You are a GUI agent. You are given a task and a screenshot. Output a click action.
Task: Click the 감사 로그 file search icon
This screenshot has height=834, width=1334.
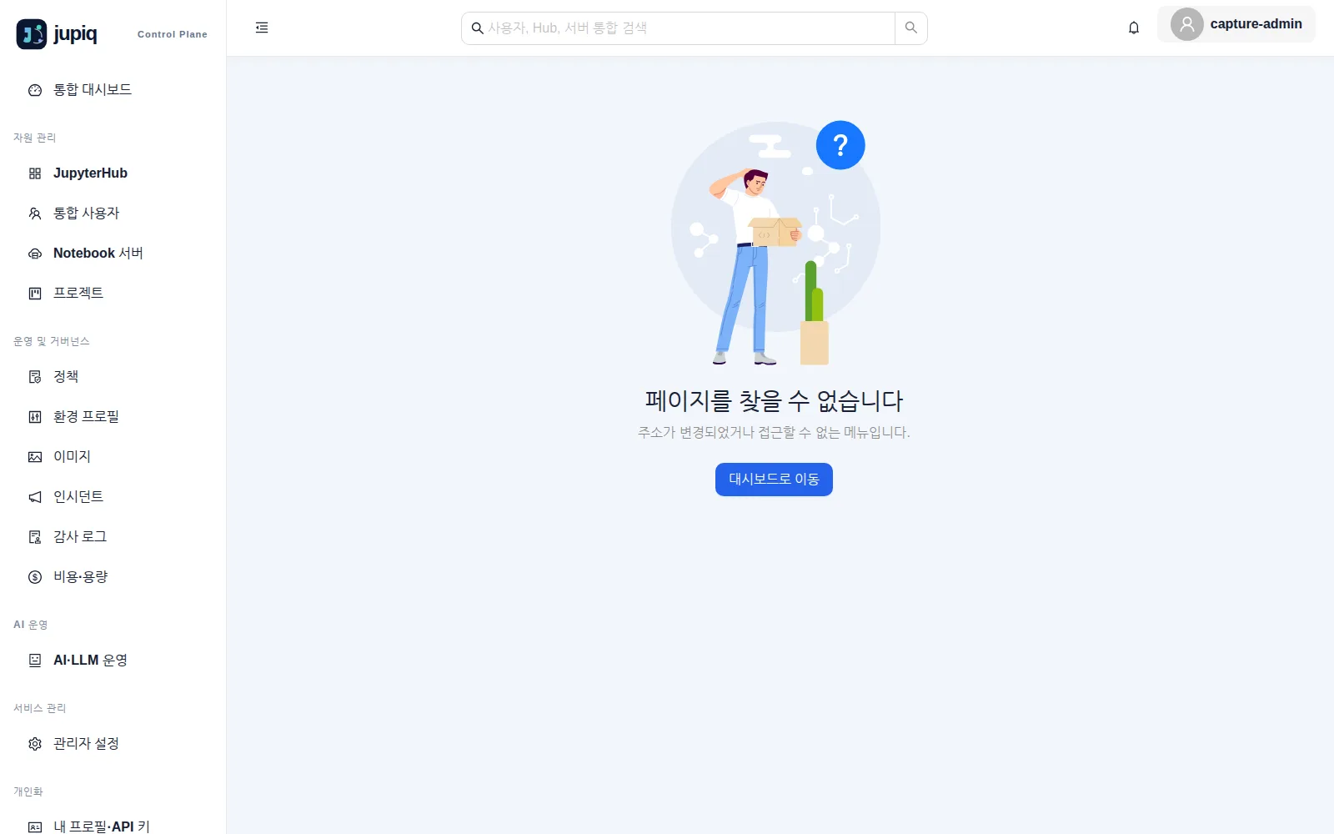coord(35,537)
